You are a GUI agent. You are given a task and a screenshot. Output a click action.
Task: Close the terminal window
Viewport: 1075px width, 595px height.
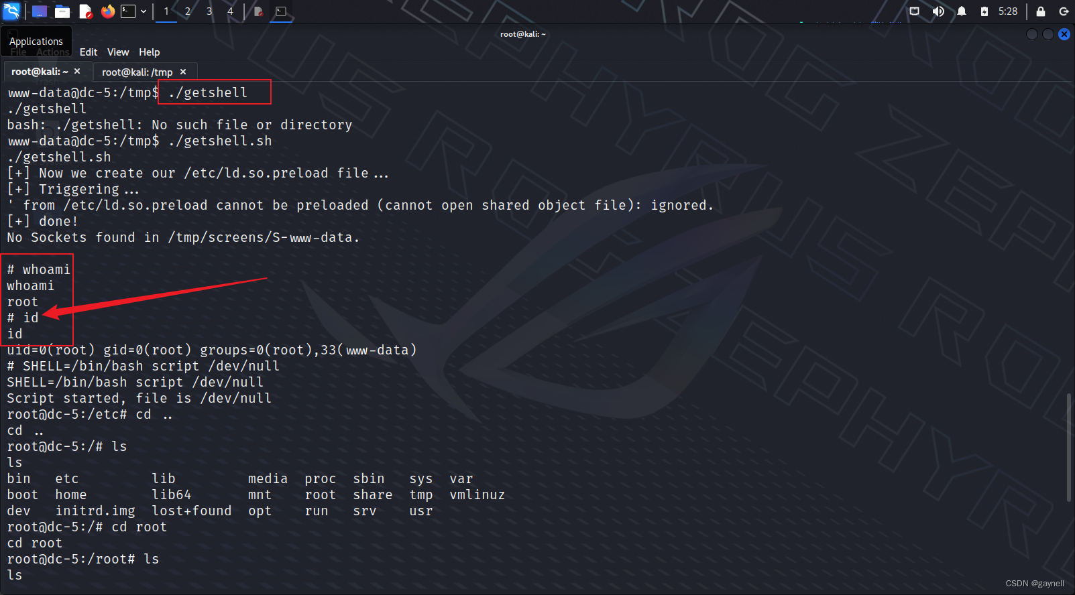coord(1064,34)
